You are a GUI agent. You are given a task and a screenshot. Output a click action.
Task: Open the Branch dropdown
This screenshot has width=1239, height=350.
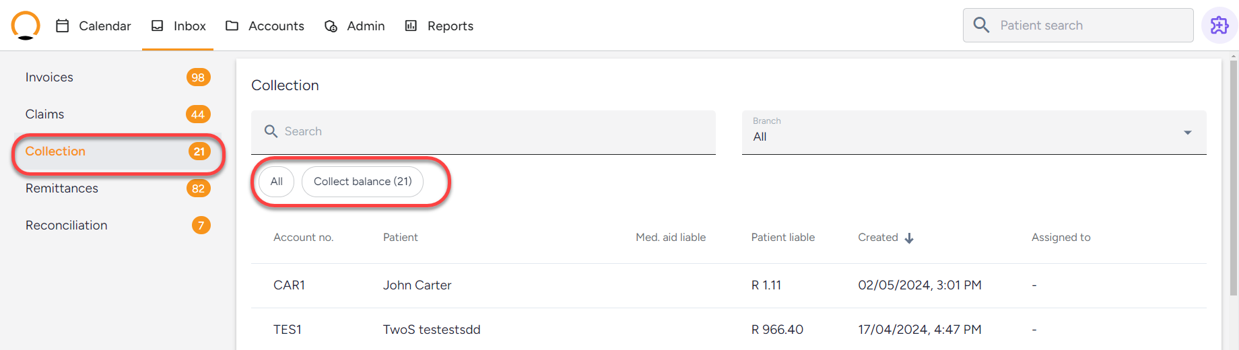[x=974, y=133]
